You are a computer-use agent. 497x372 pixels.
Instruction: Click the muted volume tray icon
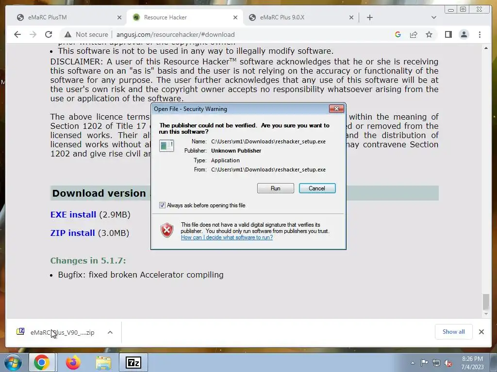(448, 363)
